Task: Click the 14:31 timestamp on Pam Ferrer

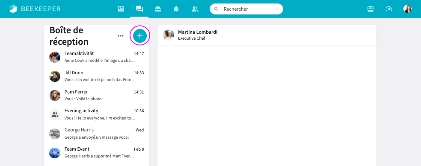Action: (139, 92)
